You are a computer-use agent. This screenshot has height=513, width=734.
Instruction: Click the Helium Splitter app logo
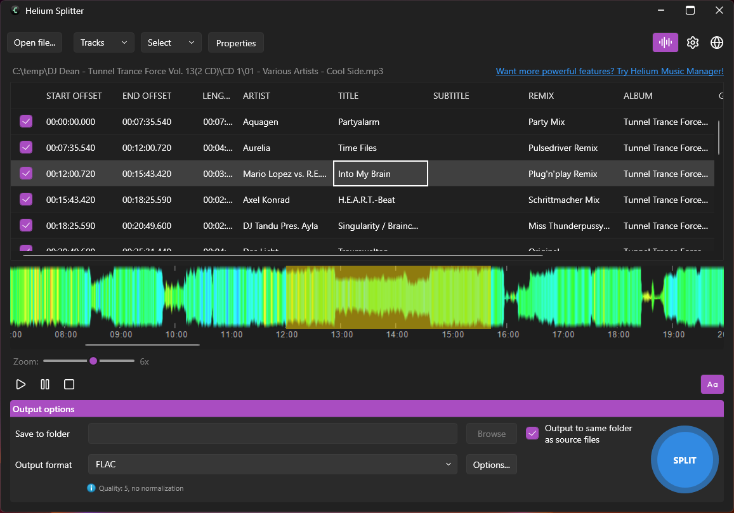[15, 10]
